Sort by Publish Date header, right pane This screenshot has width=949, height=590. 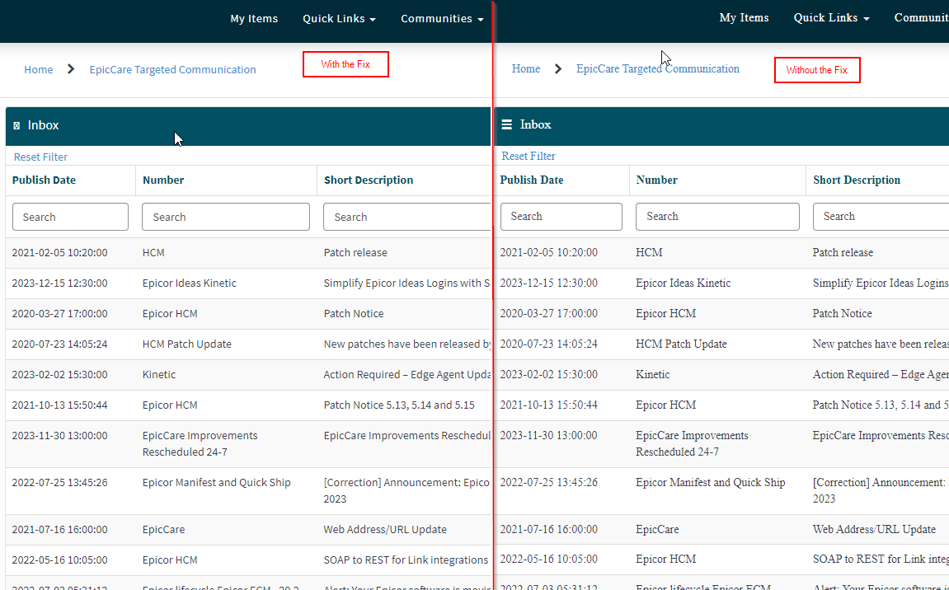click(x=532, y=180)
